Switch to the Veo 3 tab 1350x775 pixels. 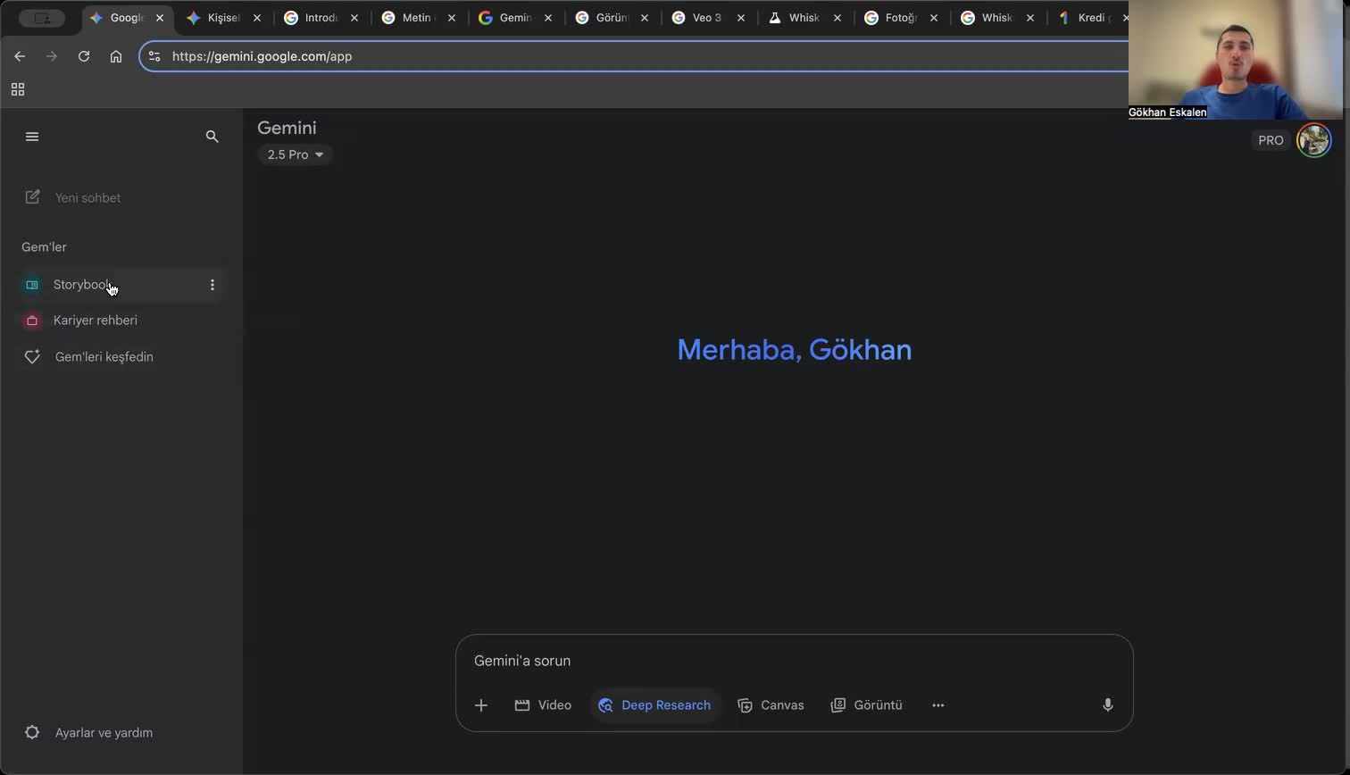click(707, 18)
